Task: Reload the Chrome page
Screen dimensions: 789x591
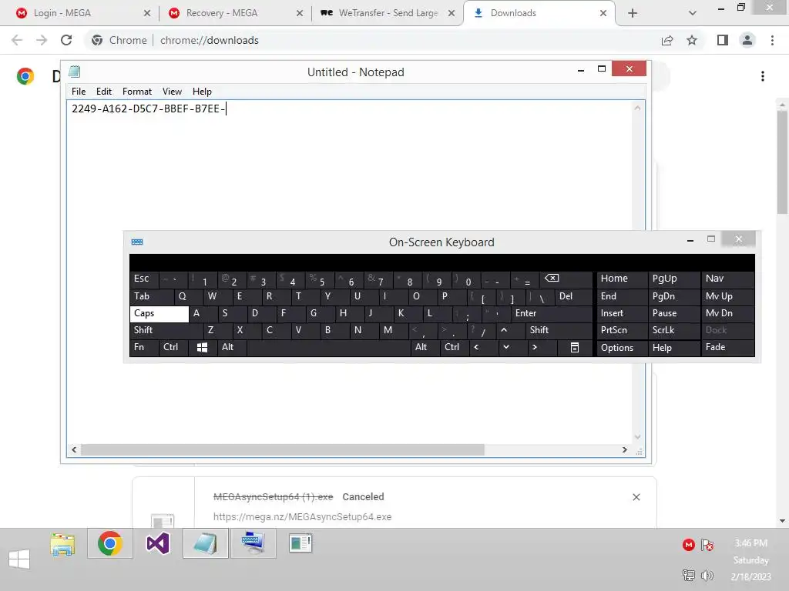Action: point(66,40)
